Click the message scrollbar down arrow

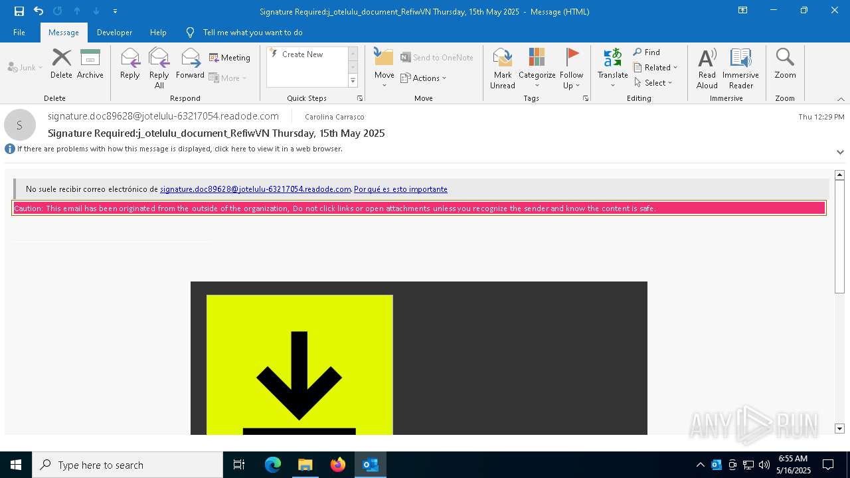click(x=839, y=429)
